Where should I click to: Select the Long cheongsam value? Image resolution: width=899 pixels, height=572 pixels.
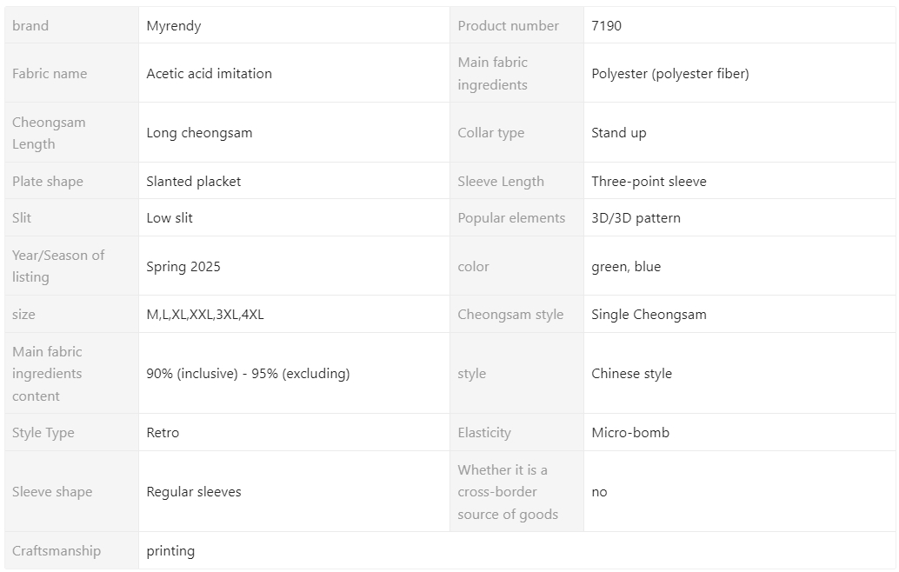coord(199,133)
